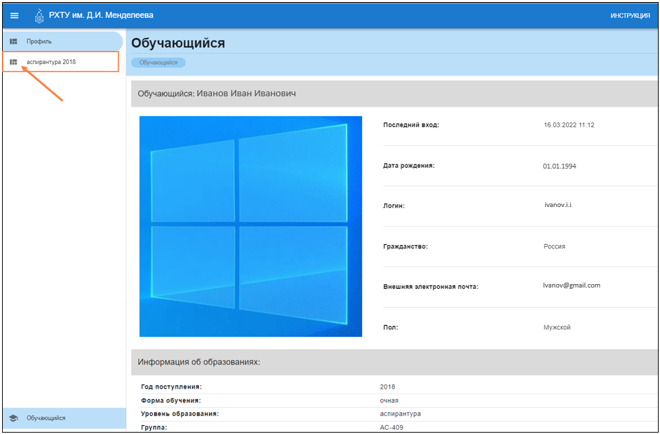
Task: Click the Обучающийся: Иванов Иван Иванович header
Action: point(217,93)
